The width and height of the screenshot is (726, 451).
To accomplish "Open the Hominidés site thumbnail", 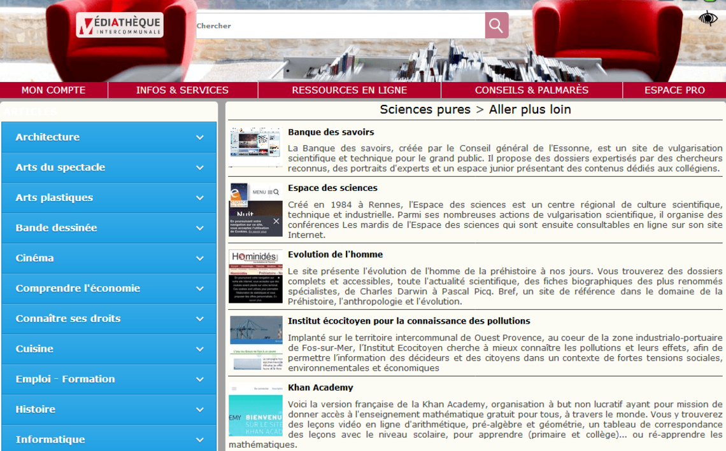I will coord(255,276).
